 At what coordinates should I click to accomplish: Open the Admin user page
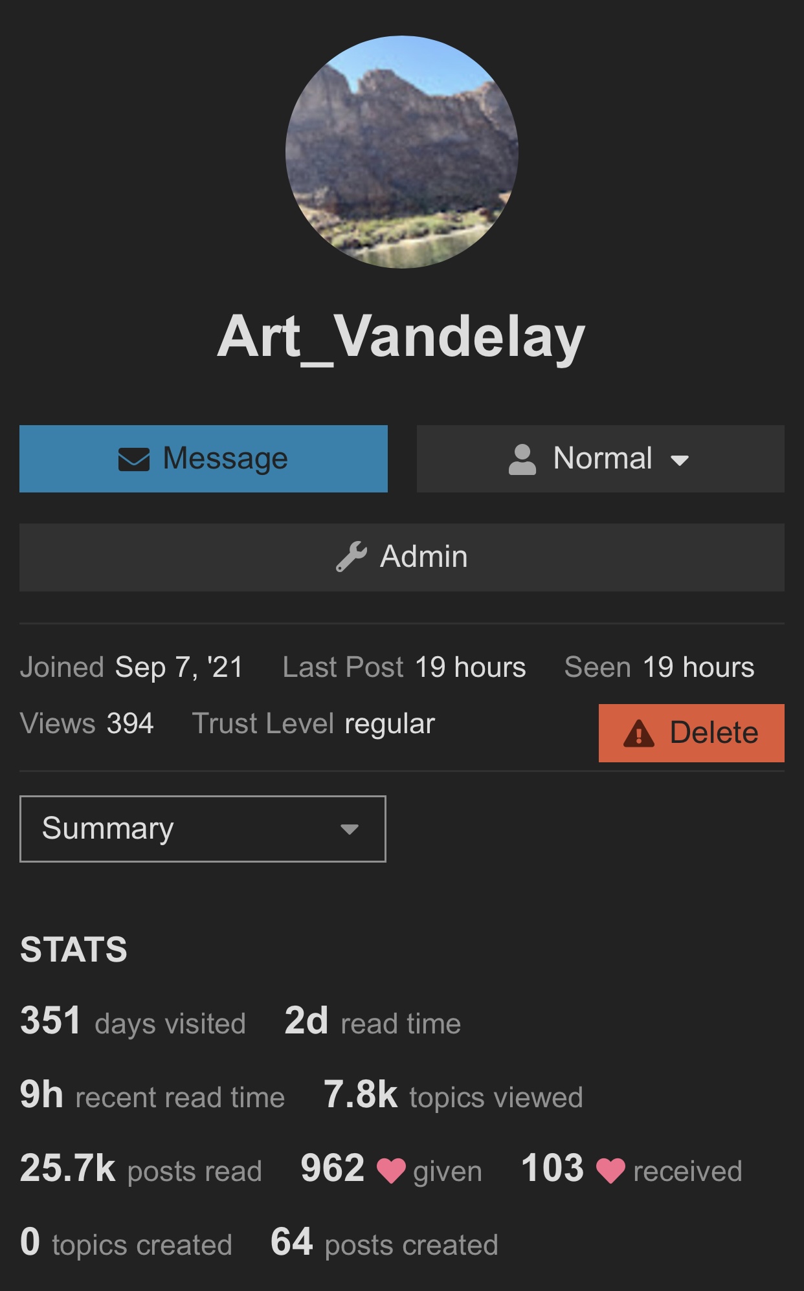point(402,557)
